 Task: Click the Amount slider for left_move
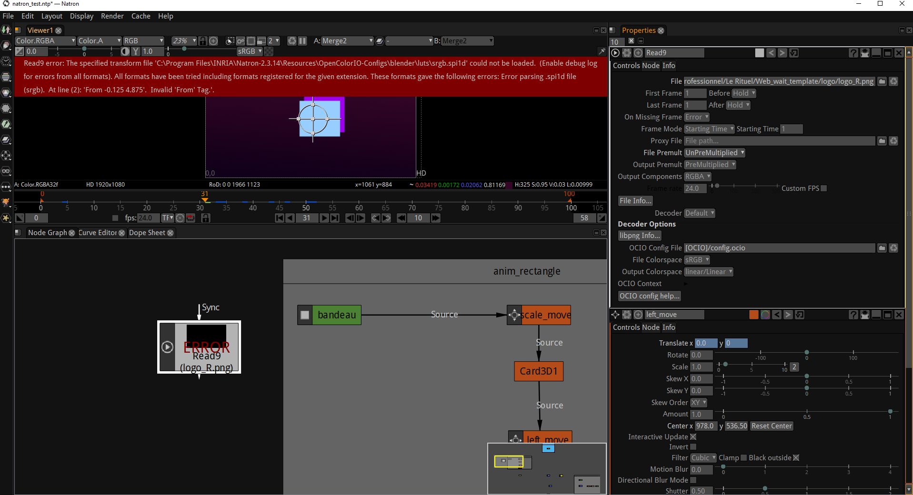806,412
